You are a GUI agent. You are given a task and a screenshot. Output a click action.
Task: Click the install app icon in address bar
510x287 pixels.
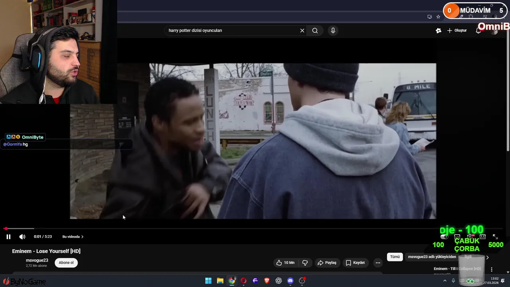(x=430, y=17)
